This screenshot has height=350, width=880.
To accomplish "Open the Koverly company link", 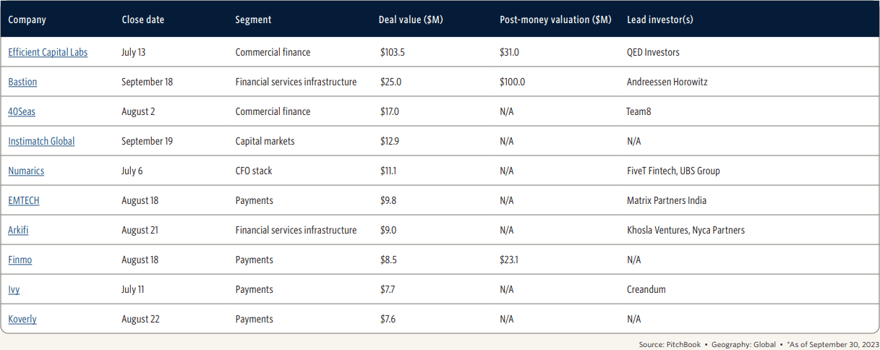I will click(x=22, y=320).
